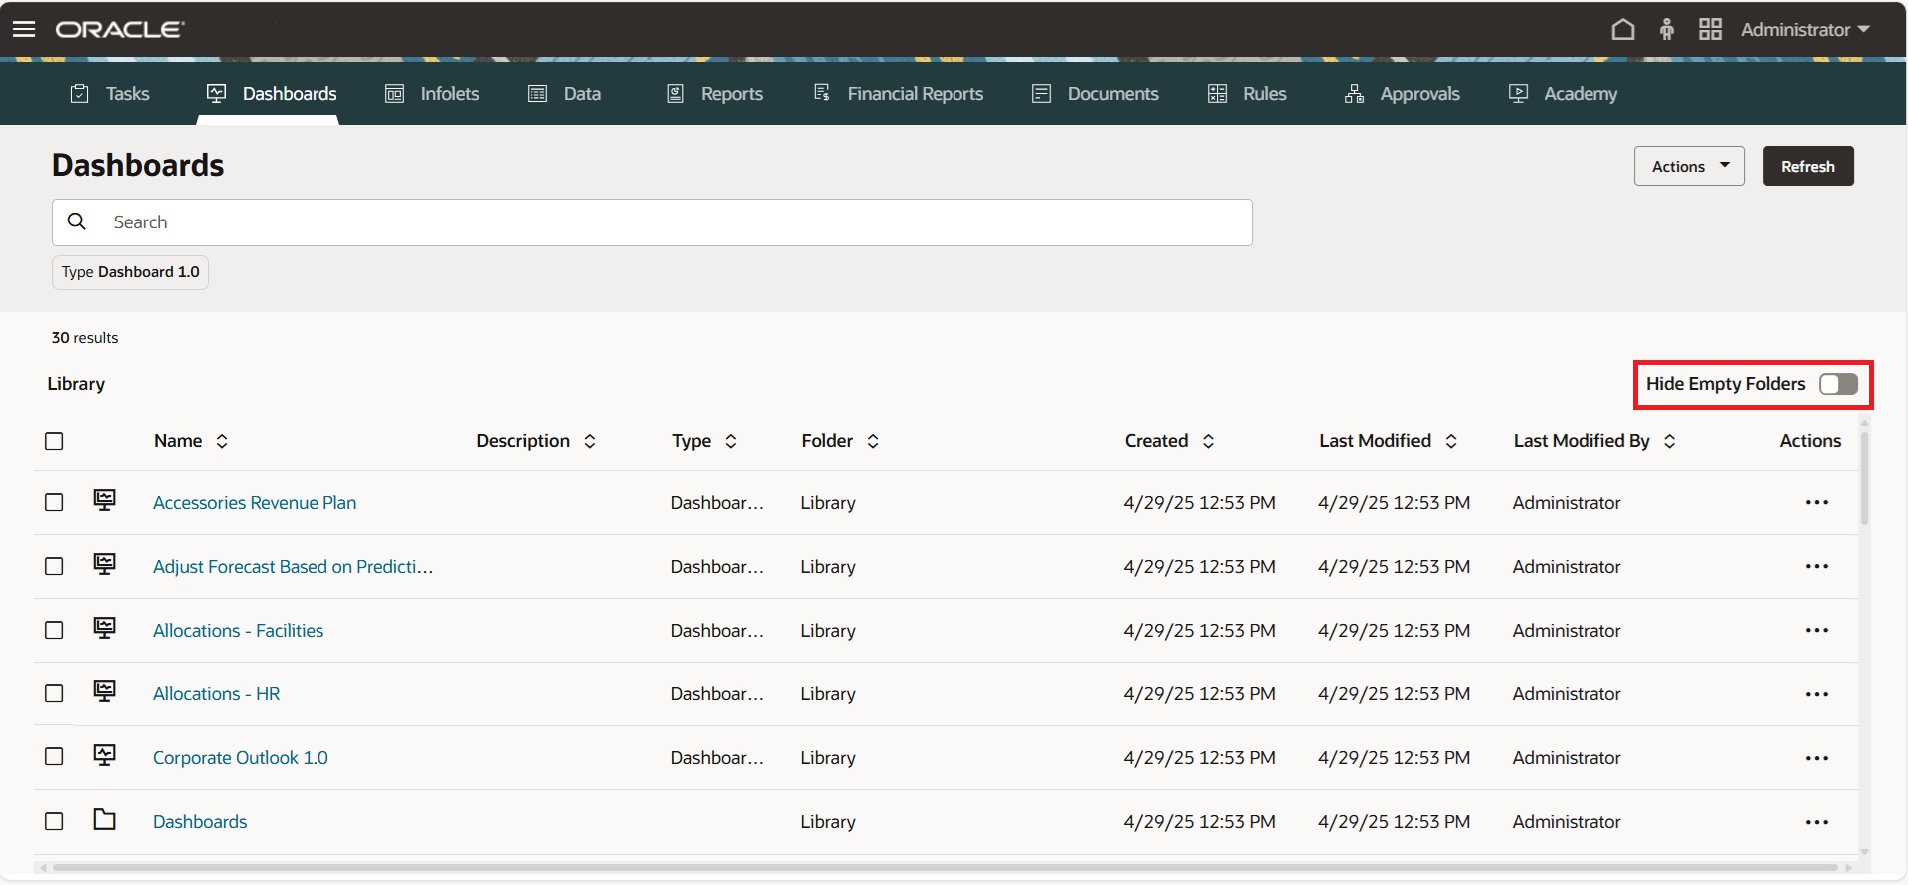Viewport: 1908px width, 885px height.
Task: Click into the Search field
Action: [652, 222]
